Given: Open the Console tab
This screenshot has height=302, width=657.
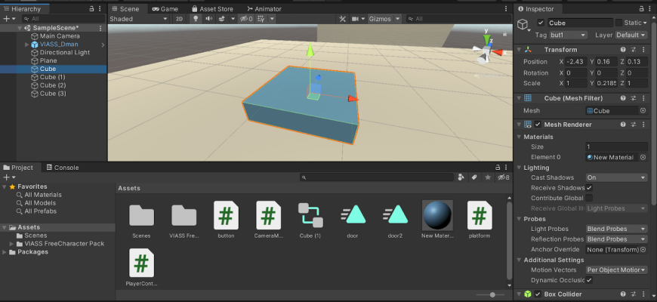Looking at the screenshot, I should (x=62, y=168).
